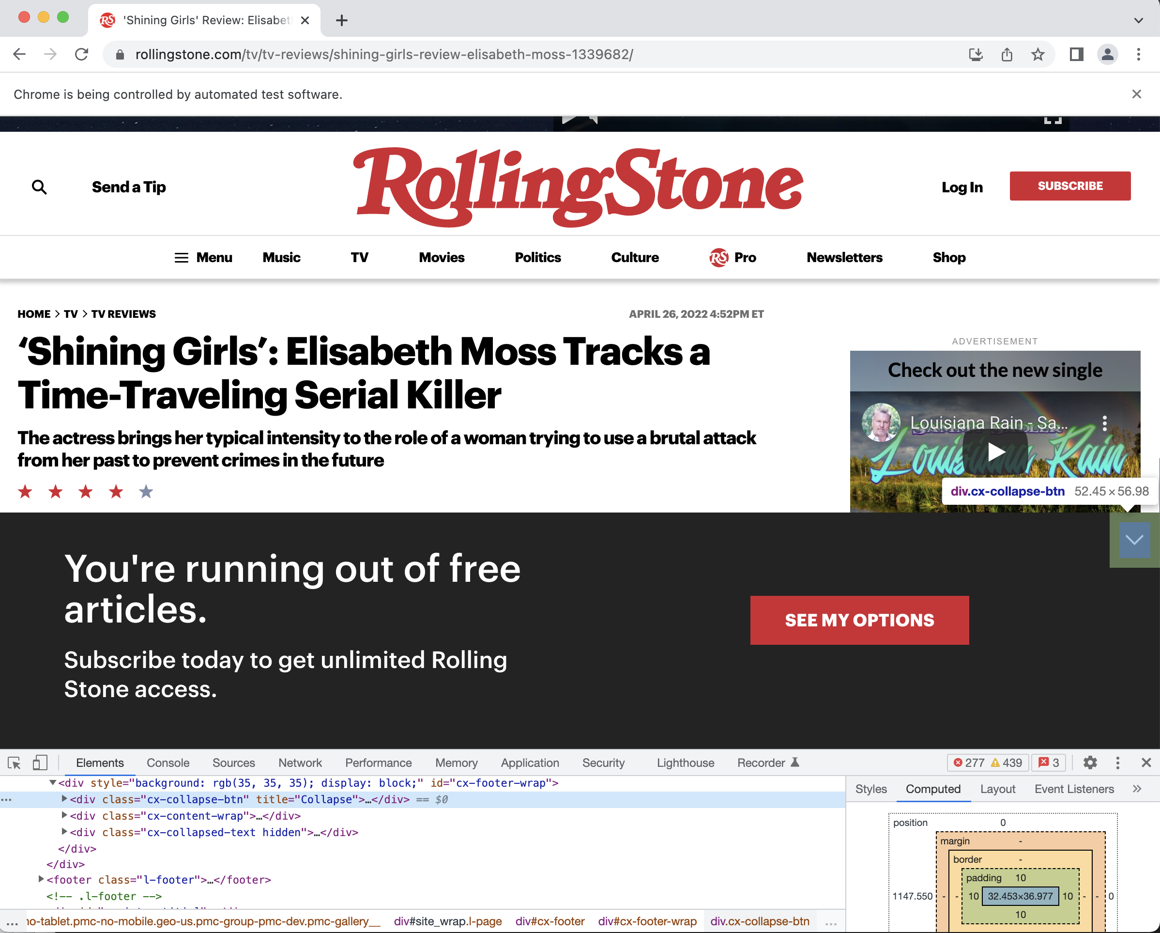Toggle DevTools device toolbar icon

point(40,762)
